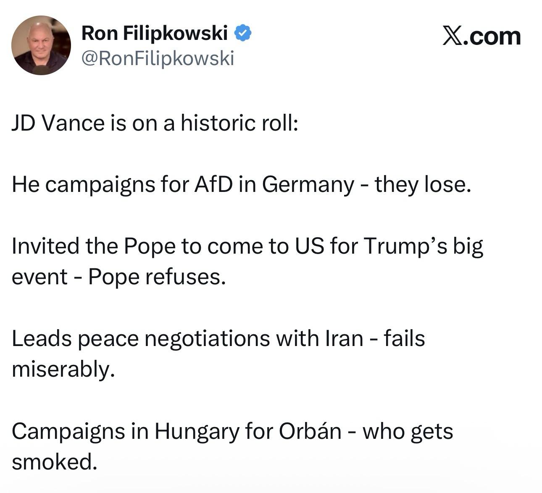Click the blue verified checkmark badge
The width and height of the screenshot is (542, 493).
pos(242,33)
